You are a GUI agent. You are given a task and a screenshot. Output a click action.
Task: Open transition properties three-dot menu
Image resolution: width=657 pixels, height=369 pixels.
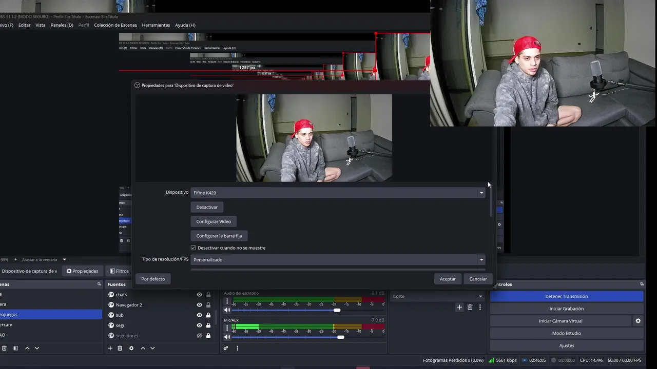[480, 307]
